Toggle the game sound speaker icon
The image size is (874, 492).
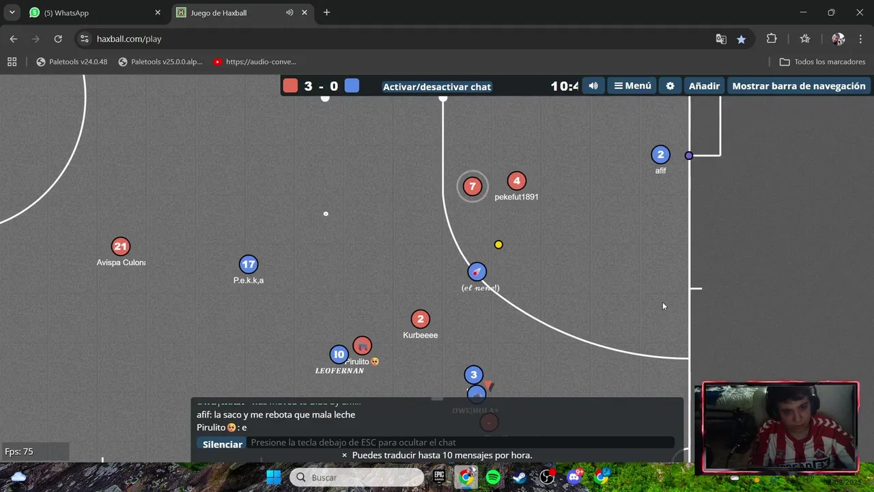click(x=593, y=86)
